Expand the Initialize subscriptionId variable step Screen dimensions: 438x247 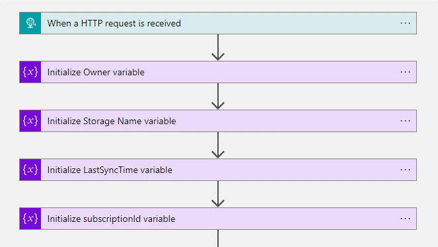[x=218, y=219]
